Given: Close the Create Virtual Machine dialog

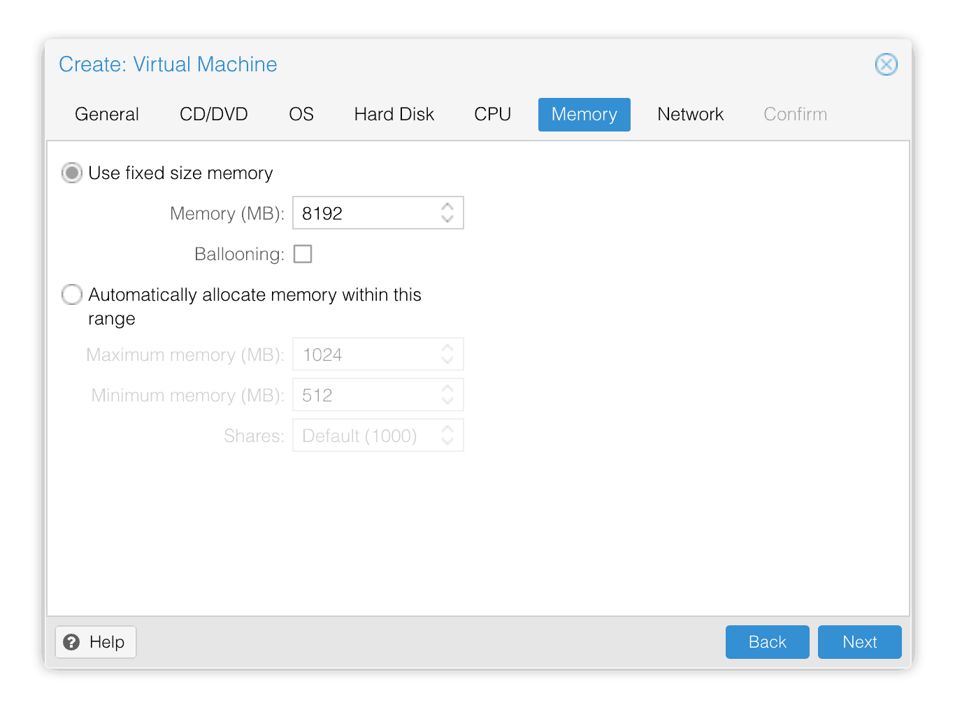Looking at the screenshot, I should point(886,64).
